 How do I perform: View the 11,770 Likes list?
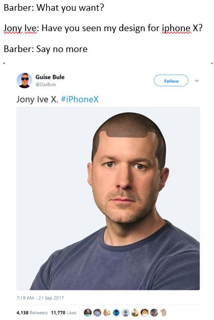(x=64, y=313)
